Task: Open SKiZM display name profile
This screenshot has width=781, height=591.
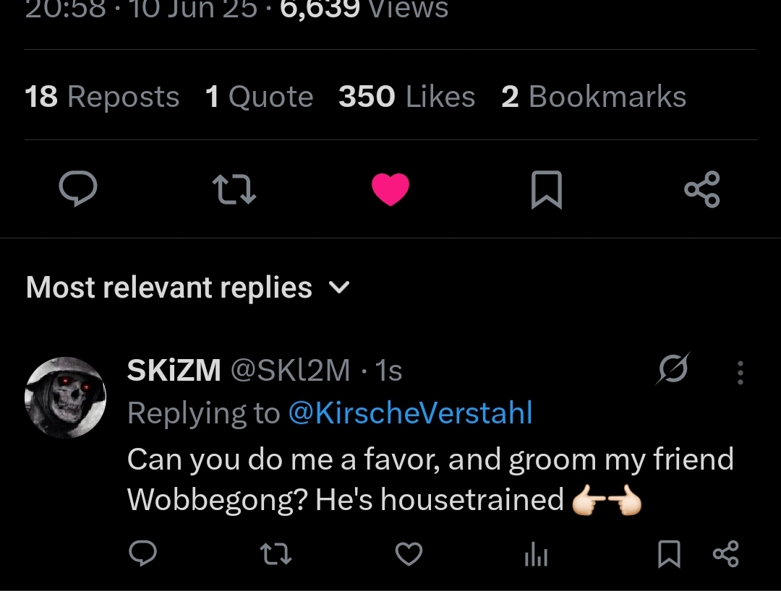Action: (174, 371)
